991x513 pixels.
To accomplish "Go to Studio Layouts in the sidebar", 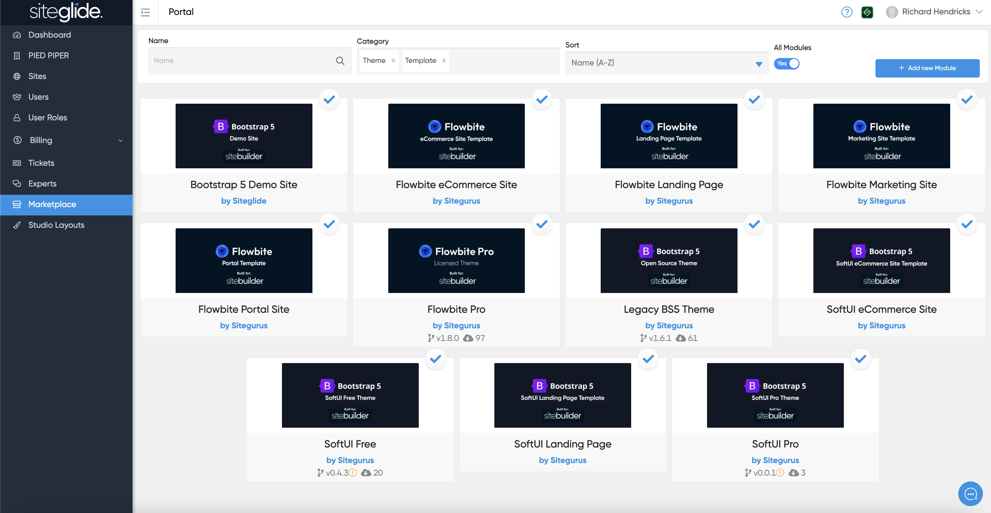I will 56,225.
